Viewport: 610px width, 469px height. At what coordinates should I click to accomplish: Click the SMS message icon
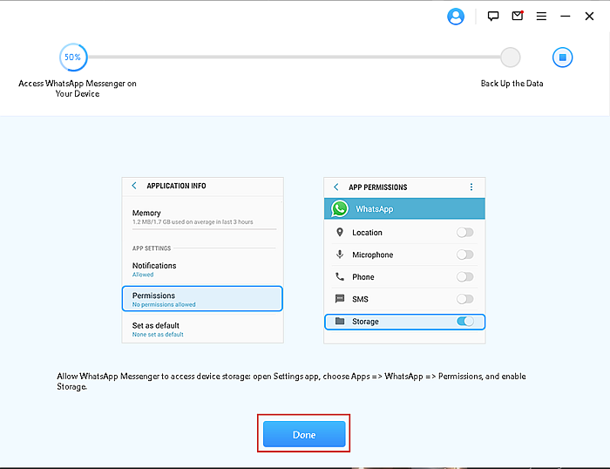pos(340,299)
